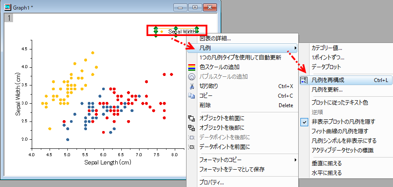Click the Sepal Length (cm) axis title
This screenshot has width=393, height=187.
pos(108,163)
